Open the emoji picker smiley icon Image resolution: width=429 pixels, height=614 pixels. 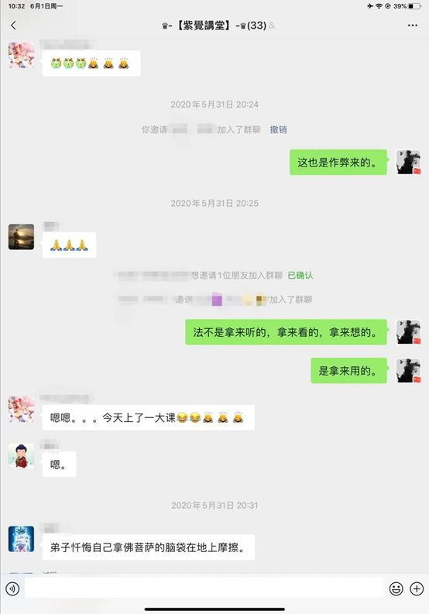(x=396, y=588)
